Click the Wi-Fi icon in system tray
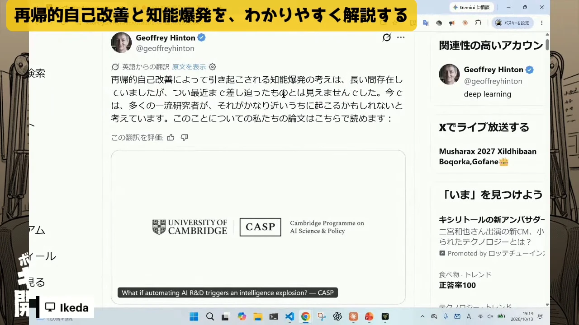This screenshot has width=579, height=325. pyautogui.click(x=480, y=316)
